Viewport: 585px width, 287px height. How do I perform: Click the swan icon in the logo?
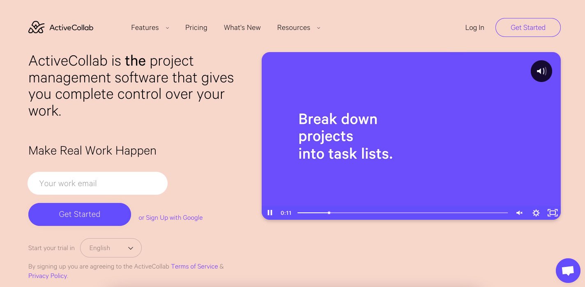click(36, 27)
